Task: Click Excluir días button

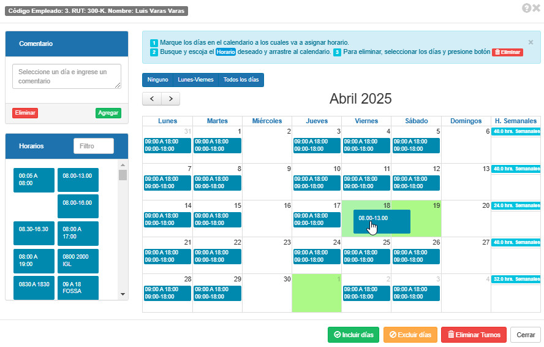Action: click(x=410, y=335)
